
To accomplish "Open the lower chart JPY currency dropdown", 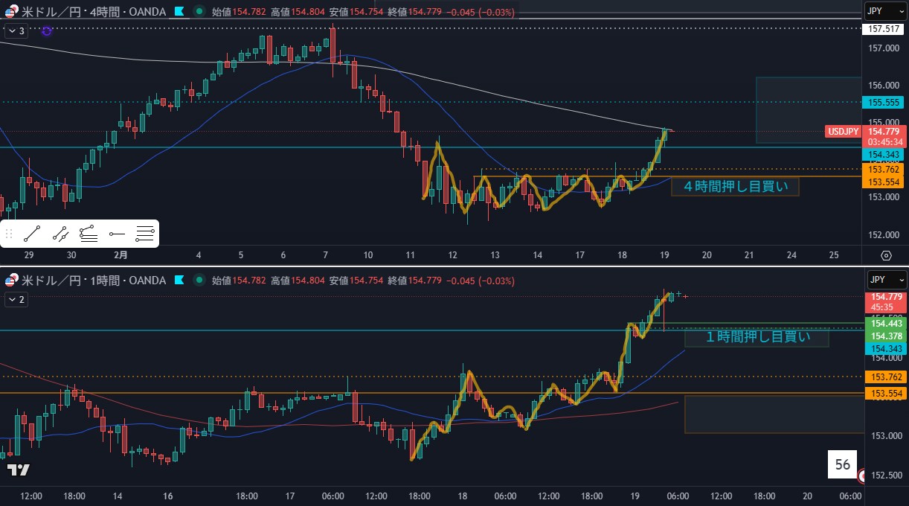I will click(x=885, y=280).
